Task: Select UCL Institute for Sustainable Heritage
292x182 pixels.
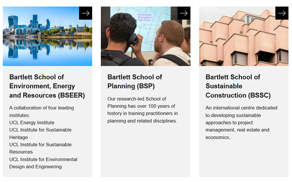Action: point(40,133)
